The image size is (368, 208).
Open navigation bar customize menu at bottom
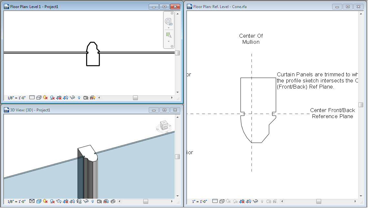coord(172,46)
